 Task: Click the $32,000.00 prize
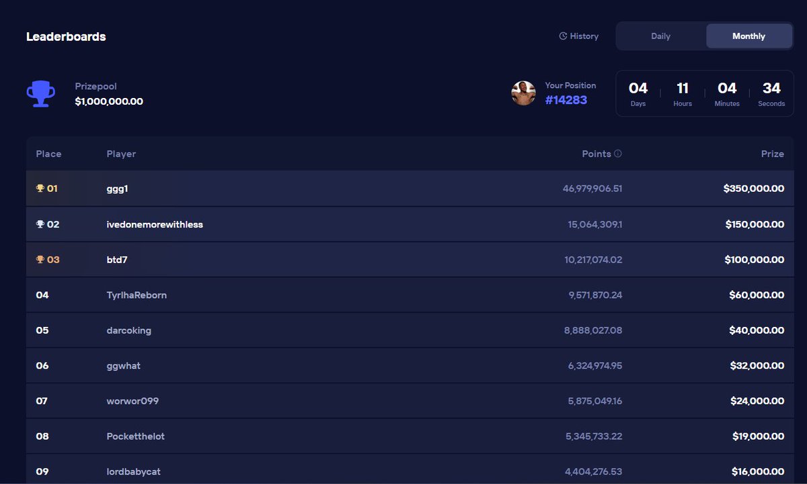coord(757,366)
